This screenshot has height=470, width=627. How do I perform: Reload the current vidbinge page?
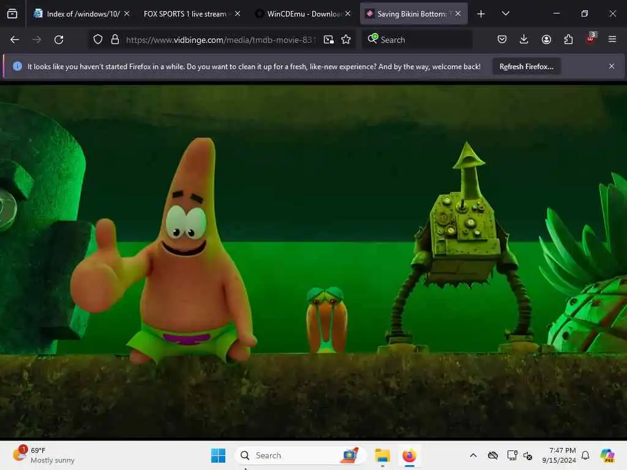(59, 40)
